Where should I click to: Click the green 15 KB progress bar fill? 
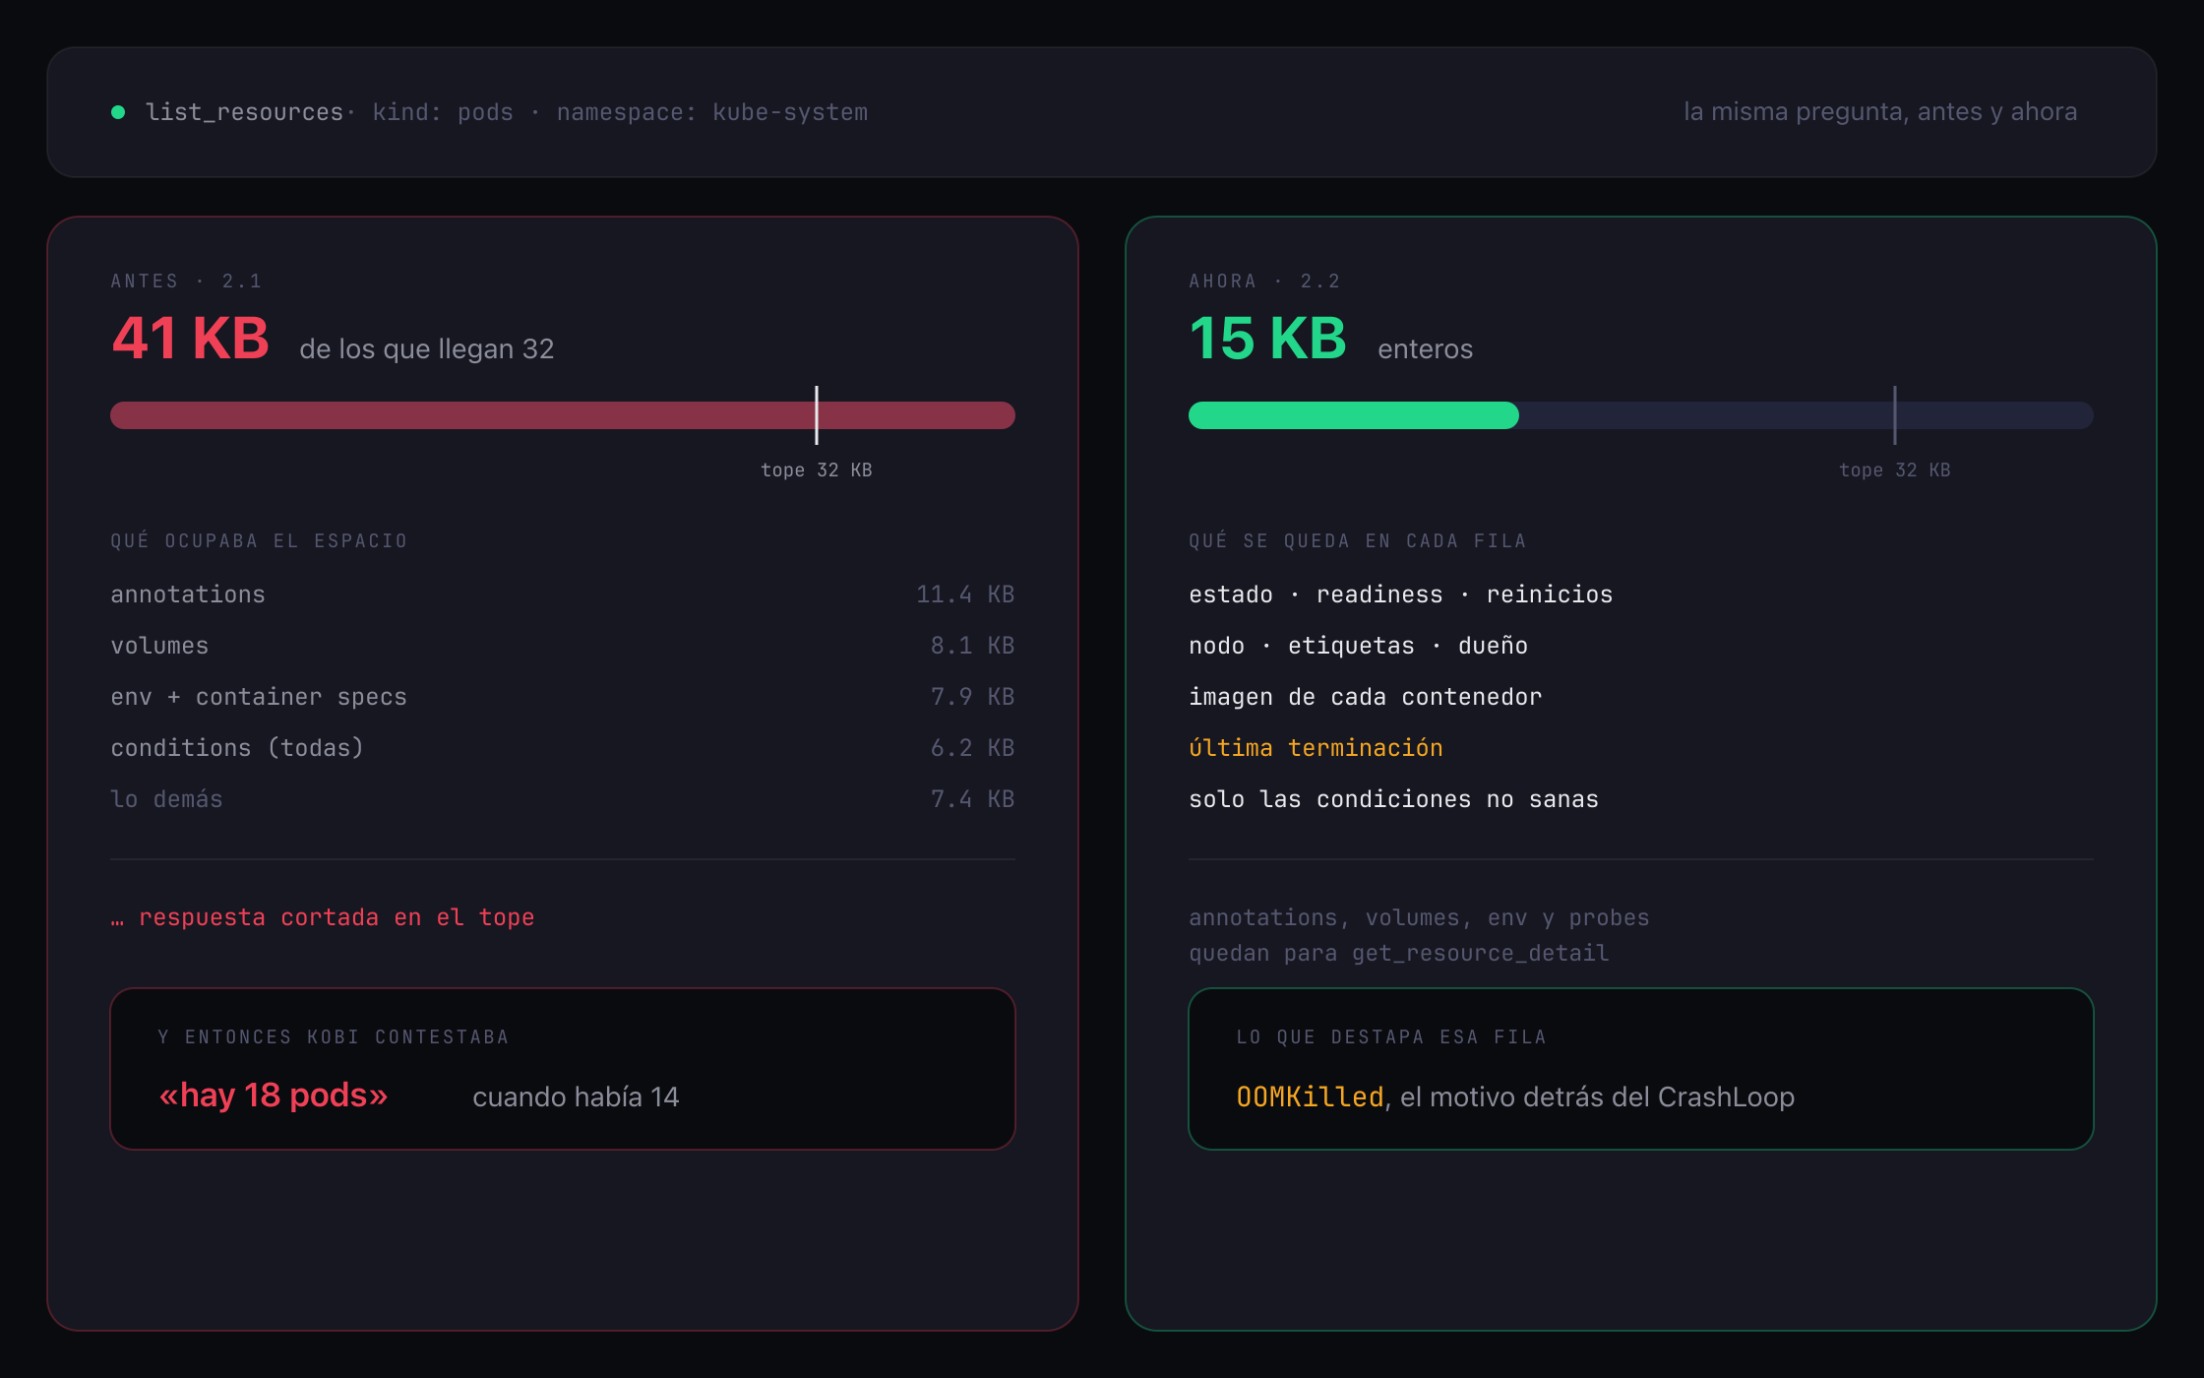tap(1354, 415)
